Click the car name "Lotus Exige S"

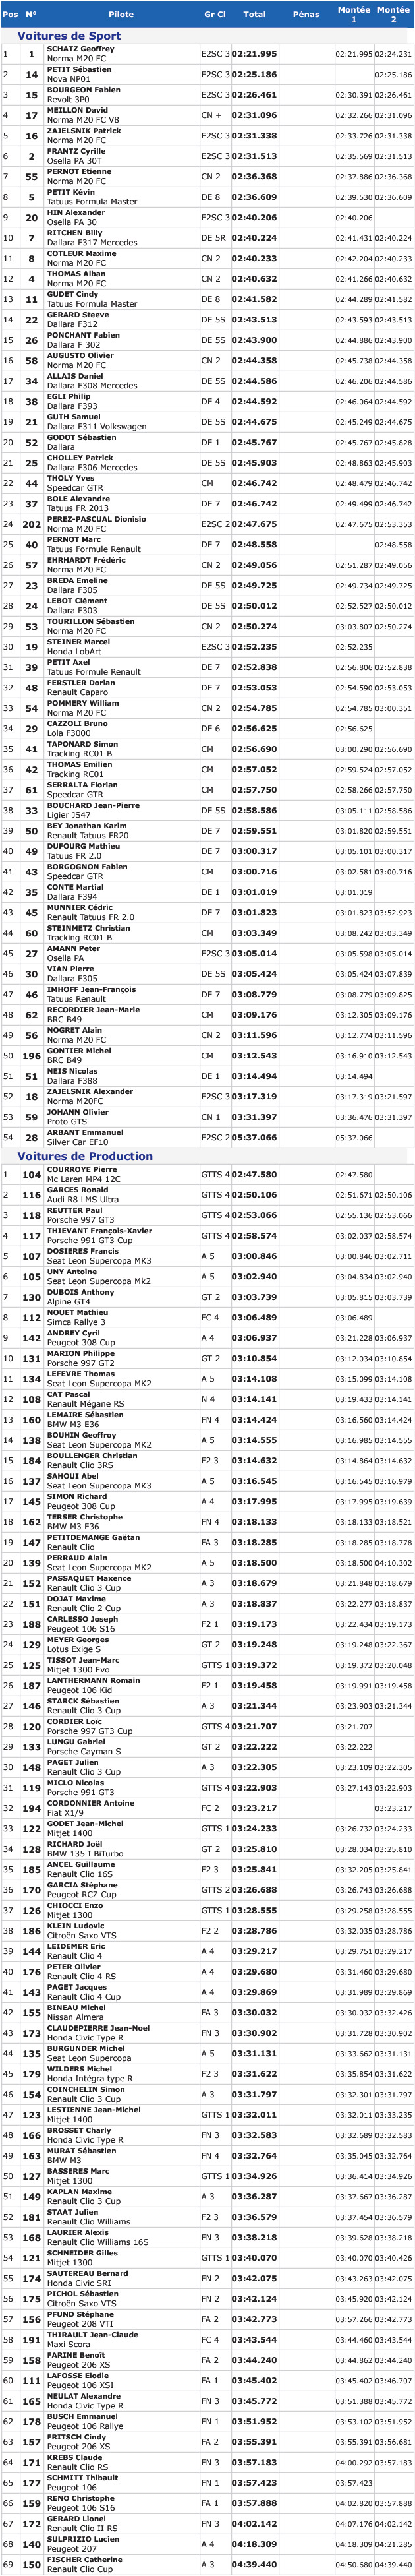point(73,1649)
